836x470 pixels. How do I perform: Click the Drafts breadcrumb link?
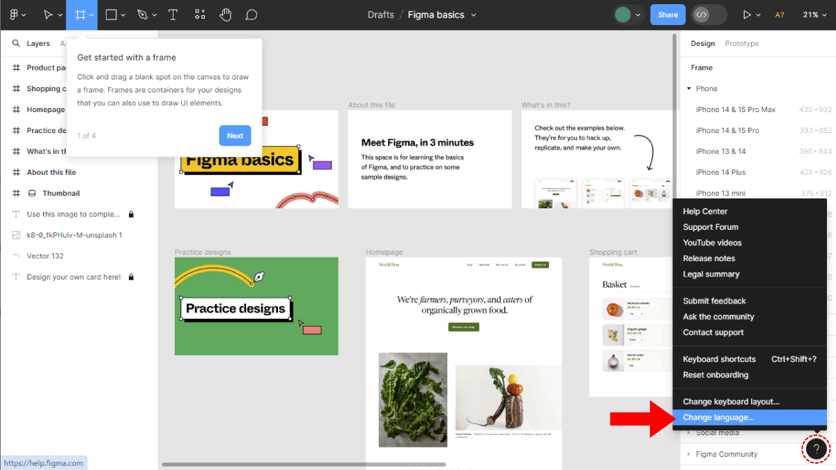click(x=380, y=15)
